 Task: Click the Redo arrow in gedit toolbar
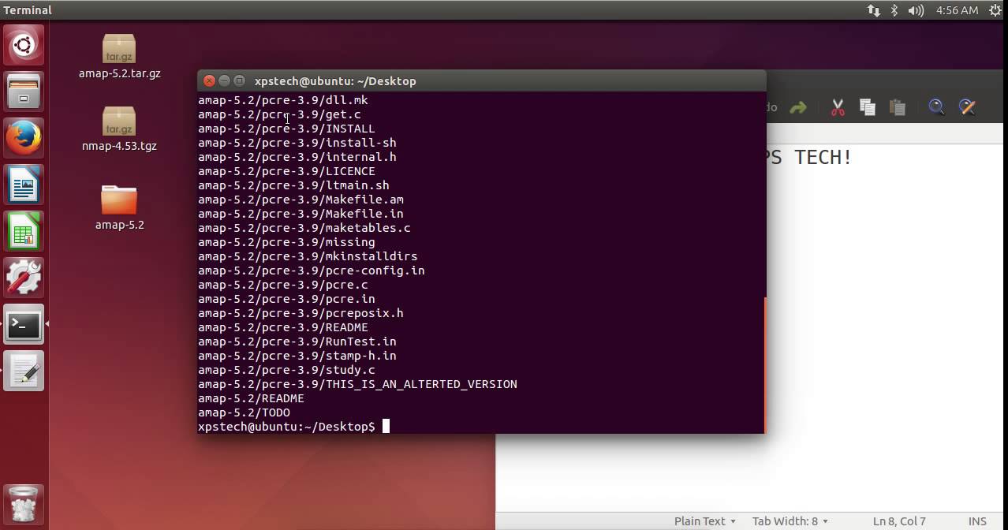[x=798, y=107]
